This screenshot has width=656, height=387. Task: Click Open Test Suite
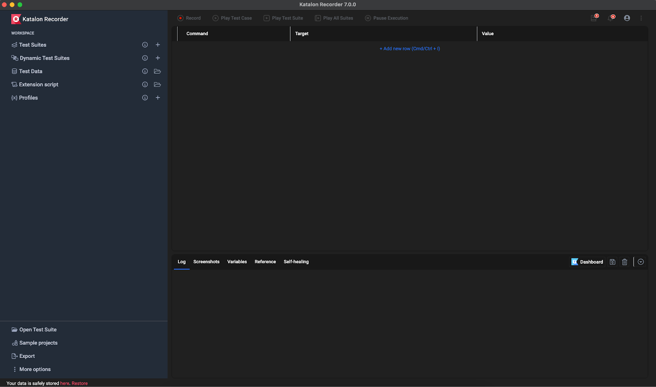click(34, 330)
